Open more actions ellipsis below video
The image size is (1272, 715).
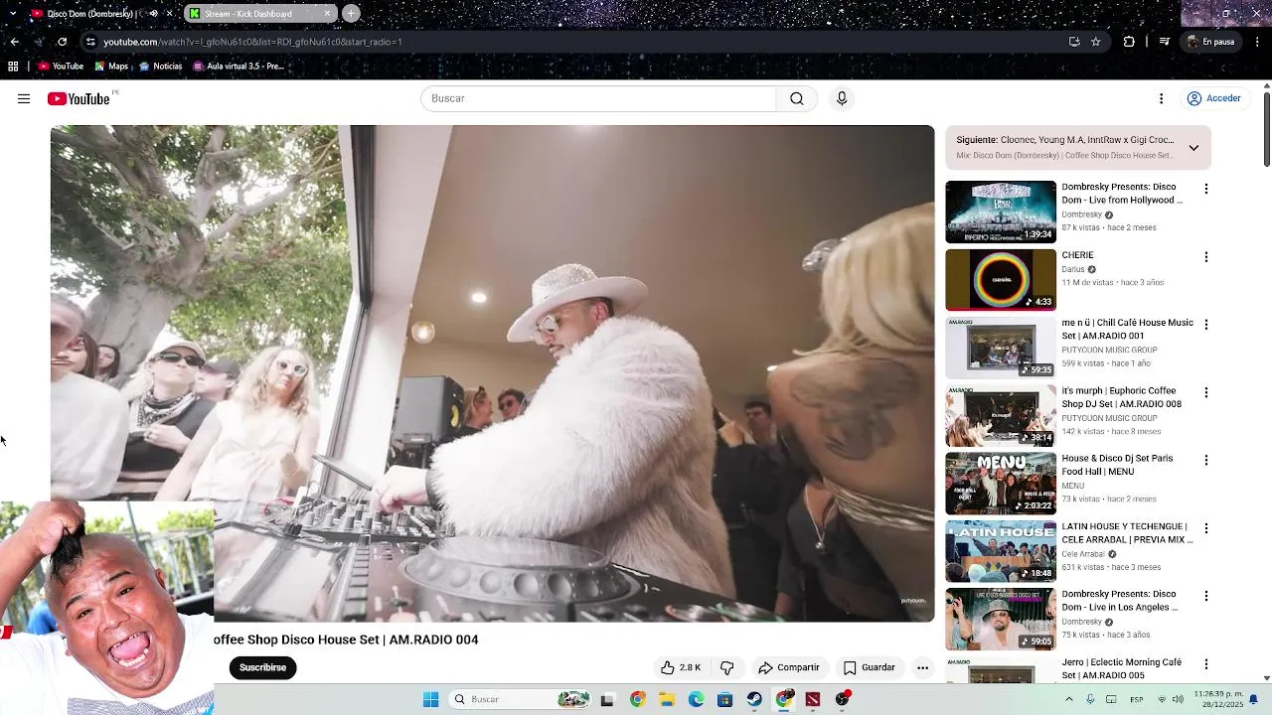click(x=922, y=667)
